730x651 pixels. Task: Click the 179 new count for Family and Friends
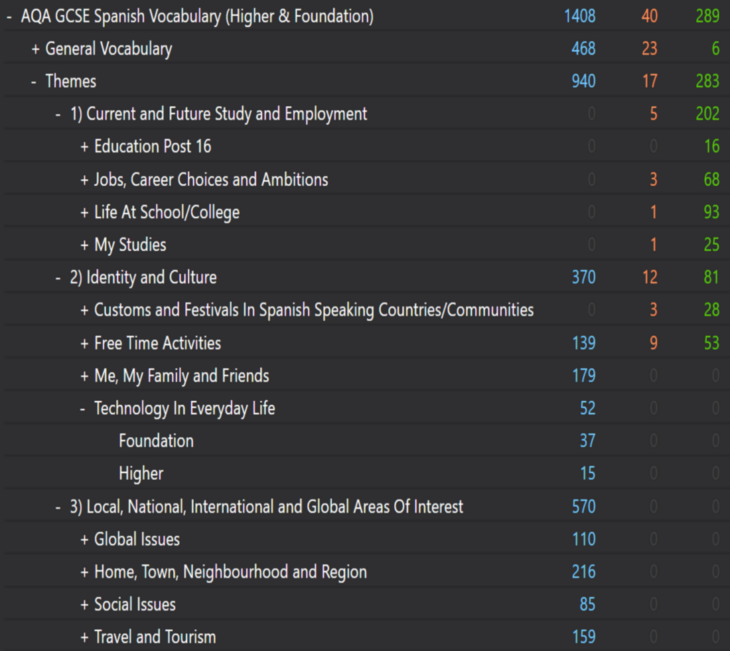click(583, 376)
